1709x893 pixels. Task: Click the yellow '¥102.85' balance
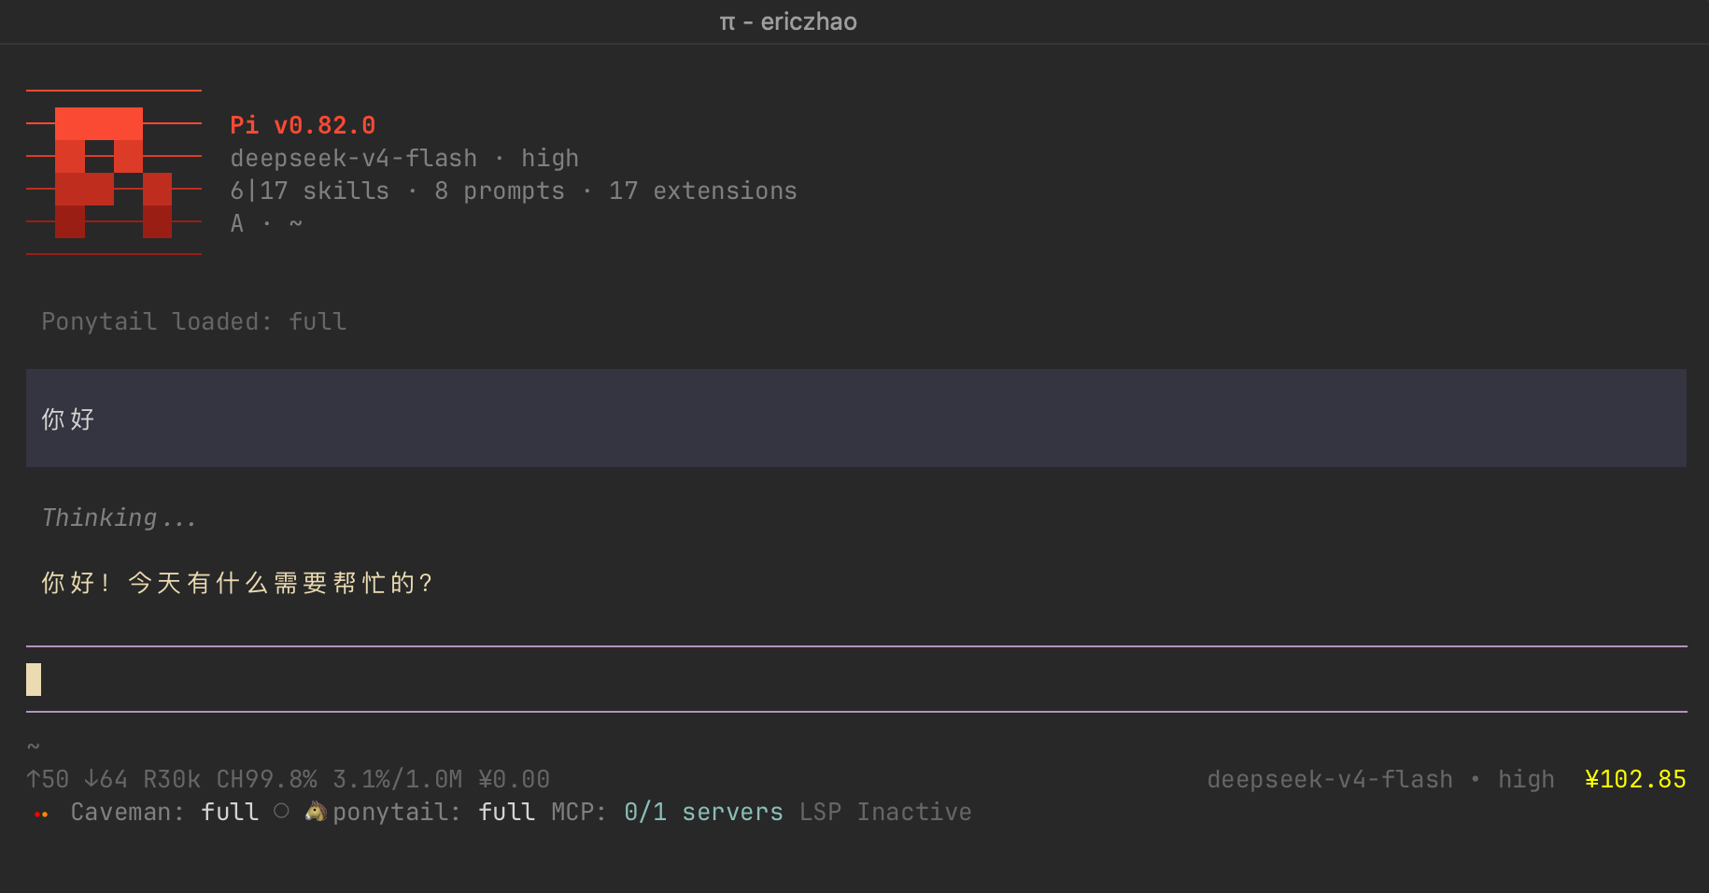(x=1635, y=779)
